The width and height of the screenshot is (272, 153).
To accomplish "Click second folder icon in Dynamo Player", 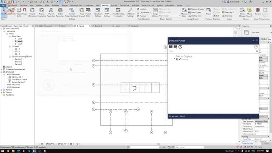I will (176, 47).
